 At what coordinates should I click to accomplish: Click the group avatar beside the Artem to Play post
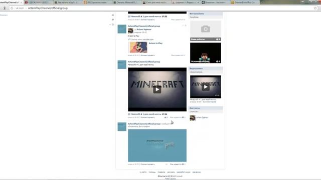(122, 29)
